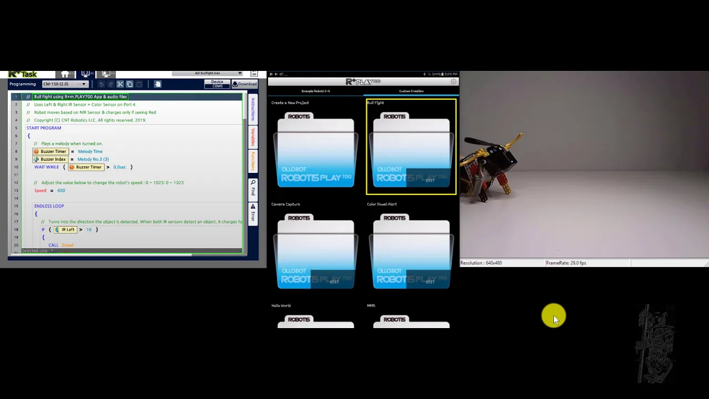Image resolution: width=709 pixels, height=399 pixels.
Task: Open the AD-BullFight.tskx file dropdown
Action: click(207, 73)
